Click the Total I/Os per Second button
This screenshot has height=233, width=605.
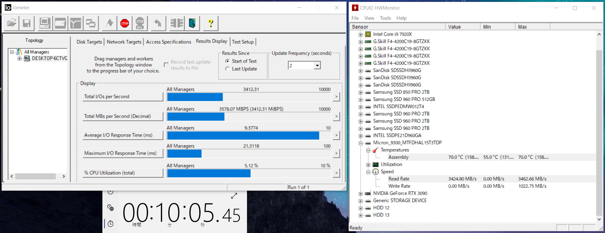123,97
